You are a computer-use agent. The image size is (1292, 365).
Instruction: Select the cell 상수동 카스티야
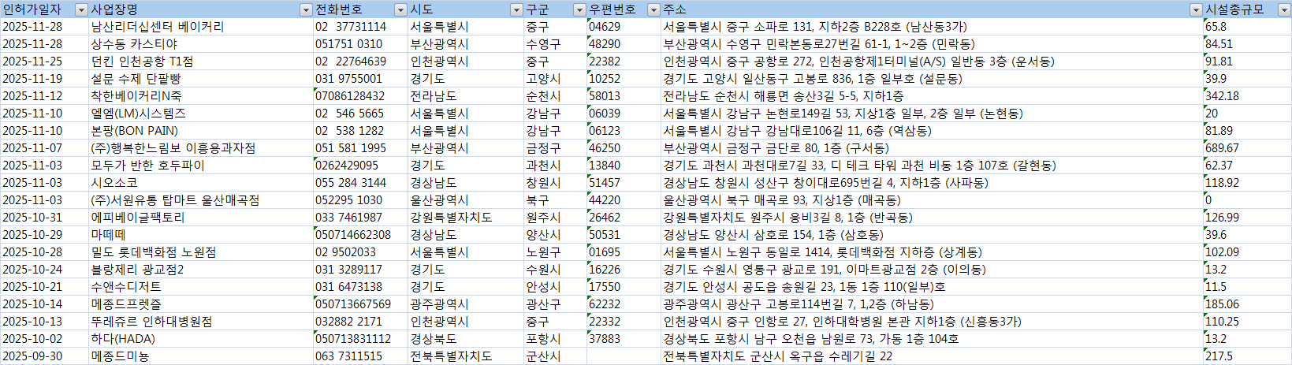pyautogui.click(x=201, y=44)
